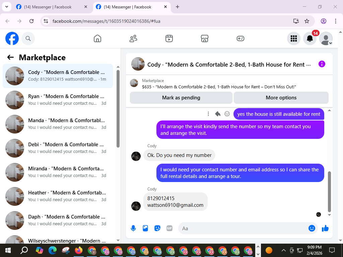Open the Marketplace storefront icon
This screenshot has height=257, width=343.
pyautogui.click(x=205, y=39)
